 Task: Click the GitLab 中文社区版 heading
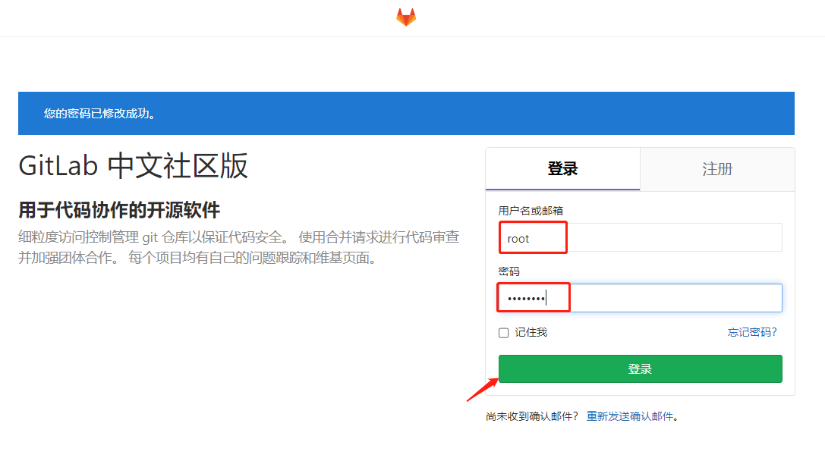point(133,166)
